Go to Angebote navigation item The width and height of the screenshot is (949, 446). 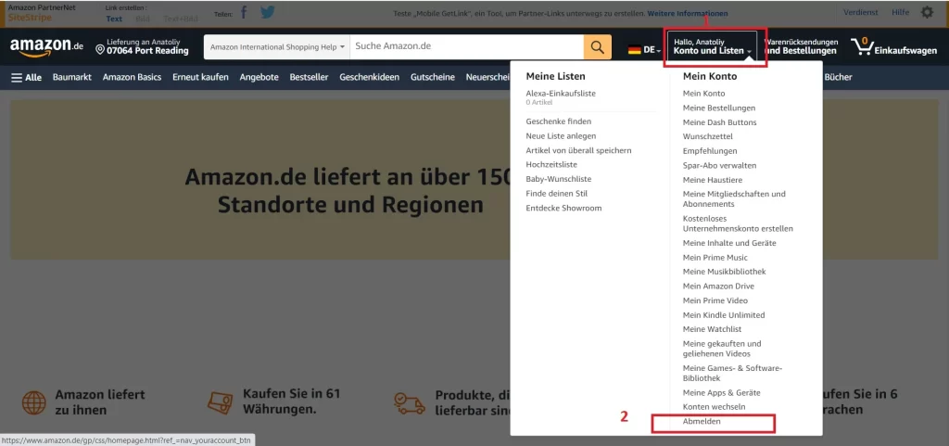[x=259, y=77]
